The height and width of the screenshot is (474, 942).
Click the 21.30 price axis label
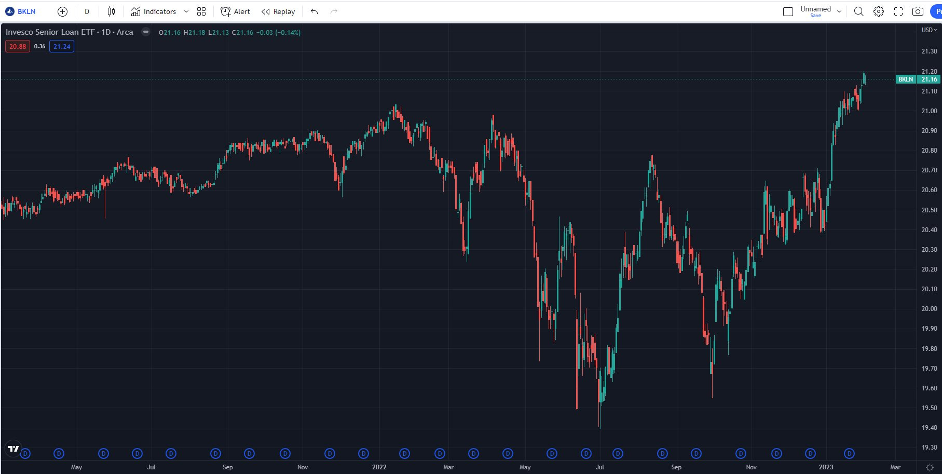[929, 51]
